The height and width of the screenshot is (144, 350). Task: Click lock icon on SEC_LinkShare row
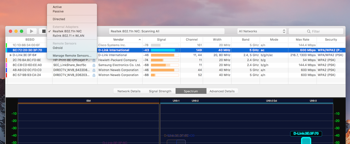click(x=94, y=65)
